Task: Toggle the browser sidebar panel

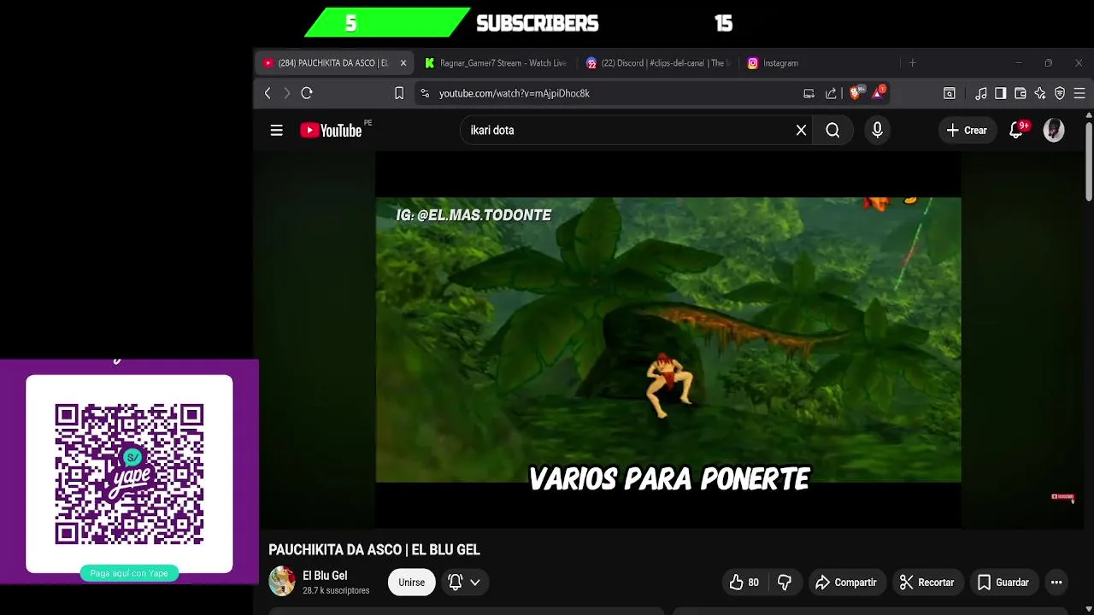Action: [1000, 93]
